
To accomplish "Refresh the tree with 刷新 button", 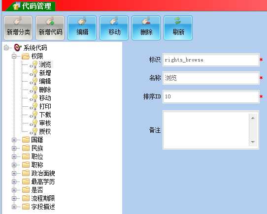I will [x=178, y=28].
